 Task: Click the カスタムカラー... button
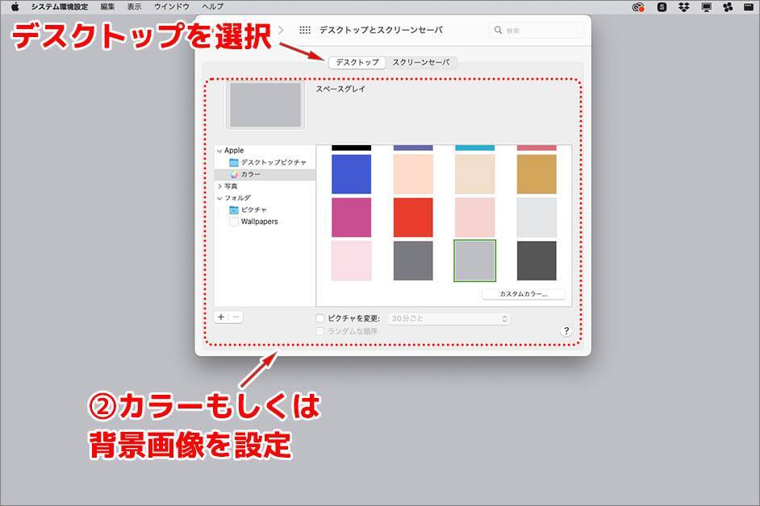(523, 294)
